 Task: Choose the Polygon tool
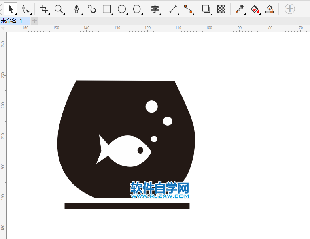[x=137, y=9]
